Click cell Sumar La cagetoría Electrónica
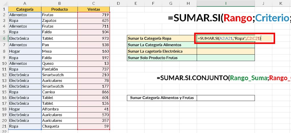The width and height of the screenshot is (291, 133). 162,51
